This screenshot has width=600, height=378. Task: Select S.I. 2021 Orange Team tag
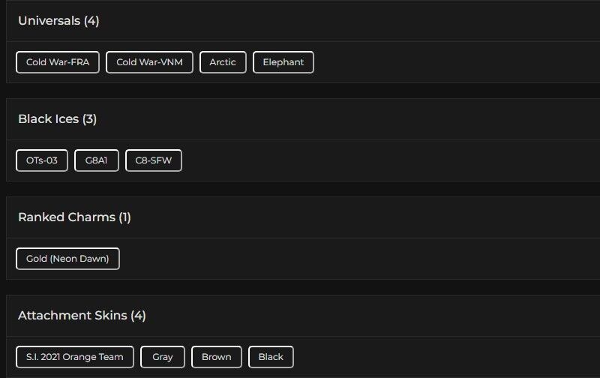tap(75, 357)
